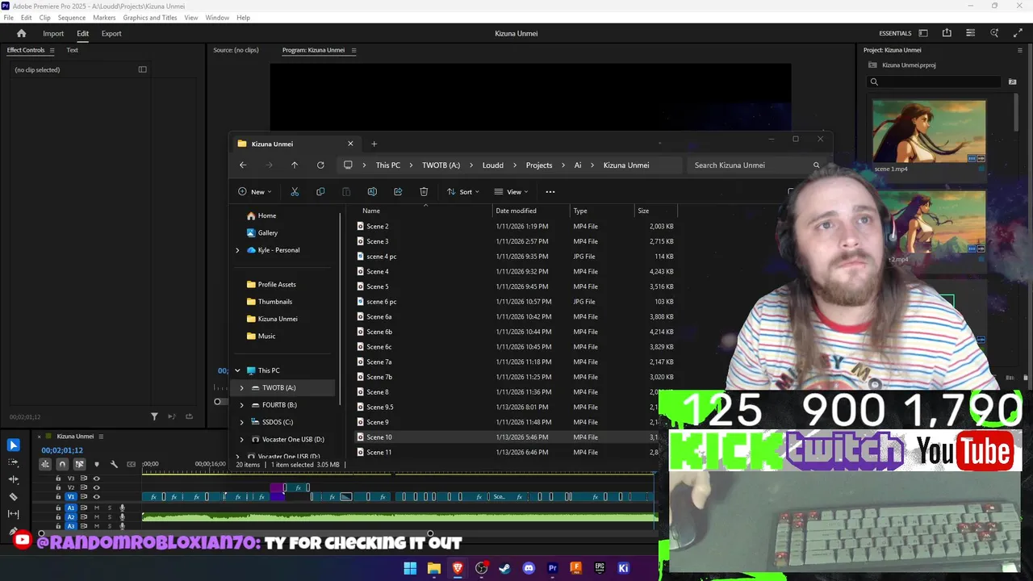Refresh the File Explorer folder
The width and height of the screenshot is (1033, 581).
click(320, 165)
